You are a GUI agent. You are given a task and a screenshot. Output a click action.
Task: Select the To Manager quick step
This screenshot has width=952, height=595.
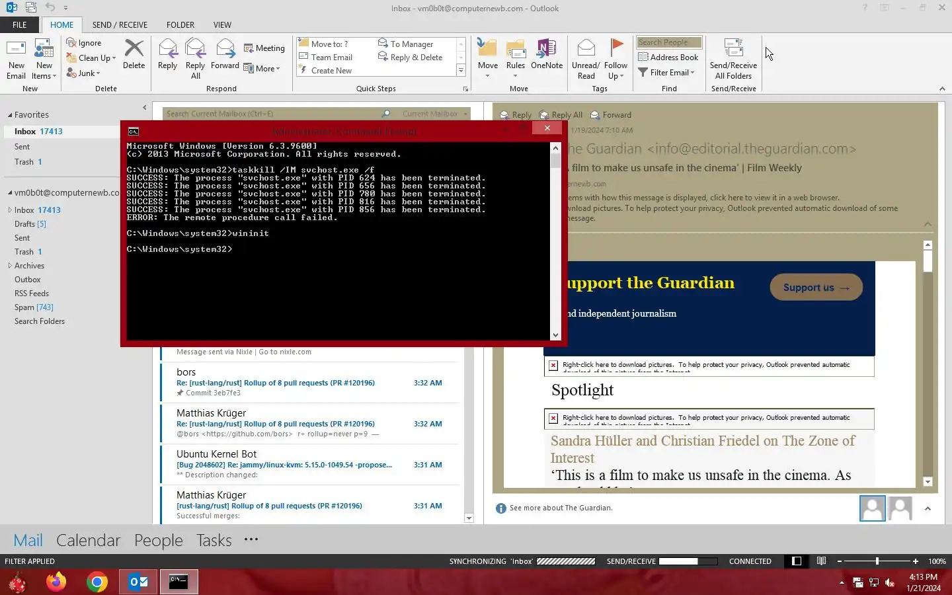click(x=405, y=44)
